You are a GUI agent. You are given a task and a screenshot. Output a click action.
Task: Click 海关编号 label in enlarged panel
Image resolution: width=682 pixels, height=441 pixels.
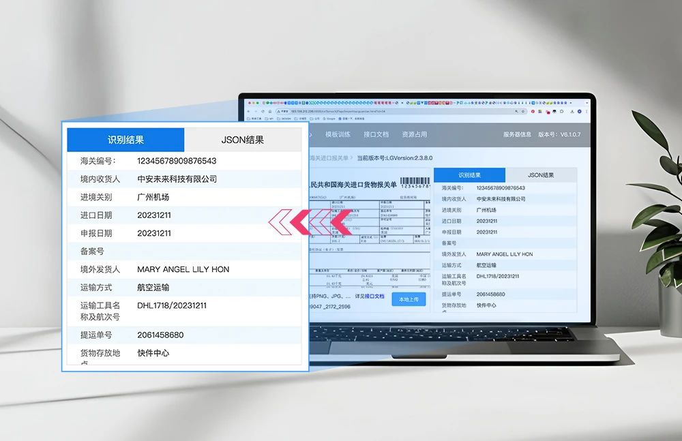coord(98,161)
